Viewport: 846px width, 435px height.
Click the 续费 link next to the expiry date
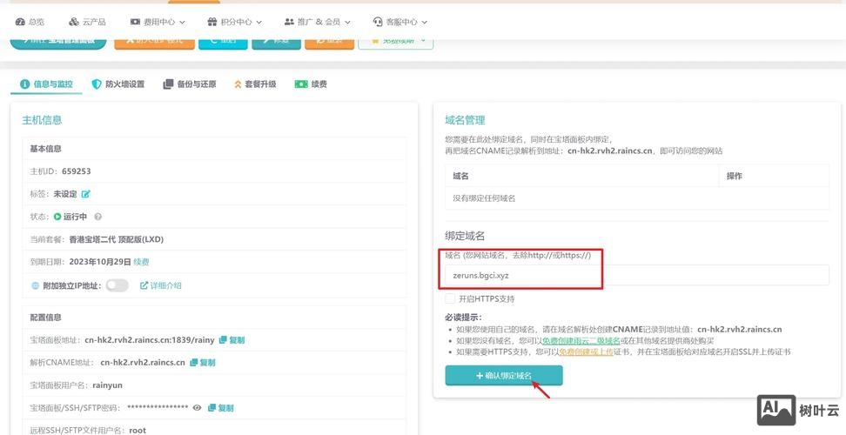pos(141,262)
